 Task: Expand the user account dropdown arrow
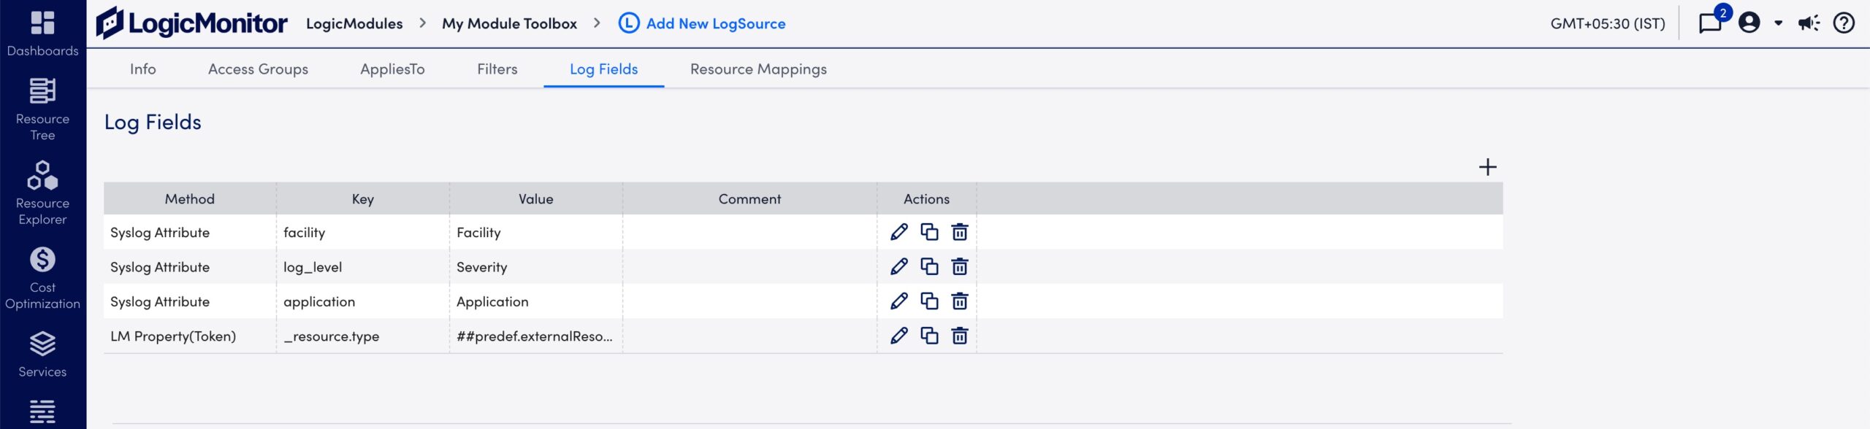(1778, 23)
